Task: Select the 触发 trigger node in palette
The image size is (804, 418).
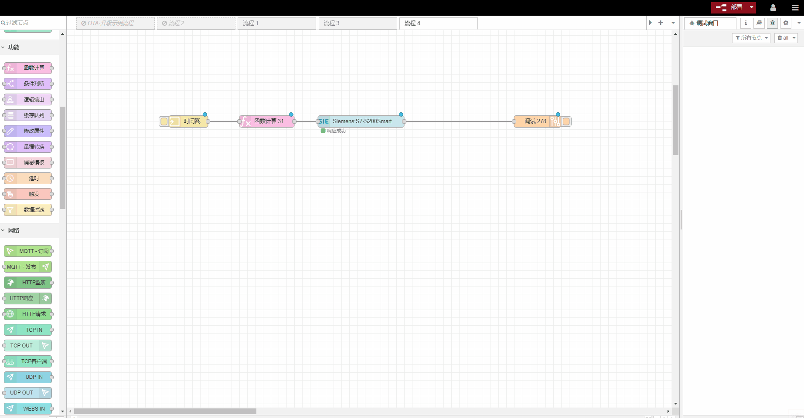Action: [28, 194]
